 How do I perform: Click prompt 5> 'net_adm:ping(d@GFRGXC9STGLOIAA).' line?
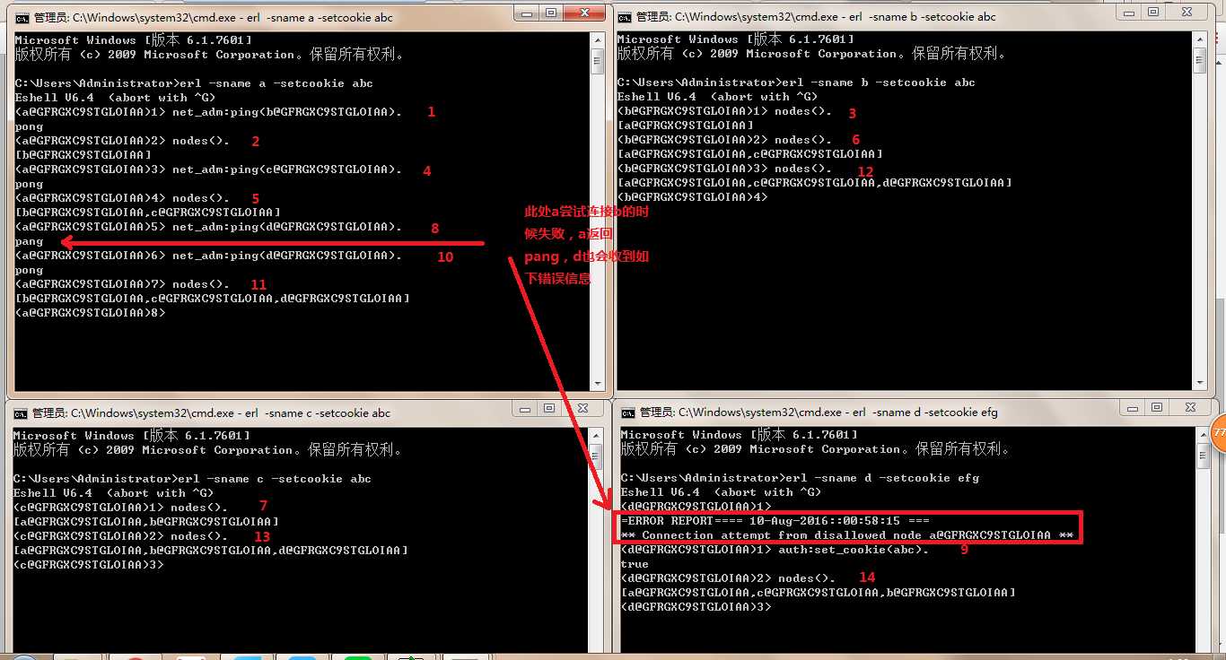pyautogui.click(x=287, y=227)
